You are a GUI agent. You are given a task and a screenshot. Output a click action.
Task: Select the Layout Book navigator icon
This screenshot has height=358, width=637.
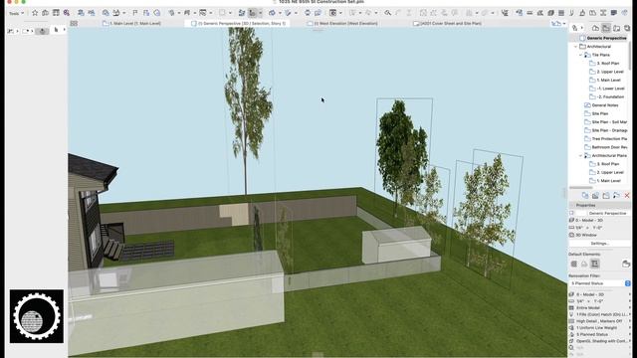[616, 28]
